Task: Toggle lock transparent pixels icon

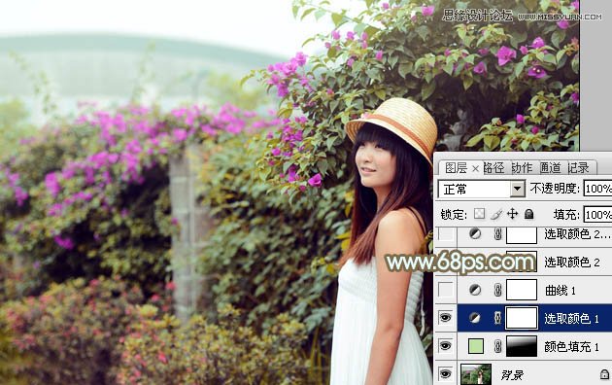Action: (479, 214)
